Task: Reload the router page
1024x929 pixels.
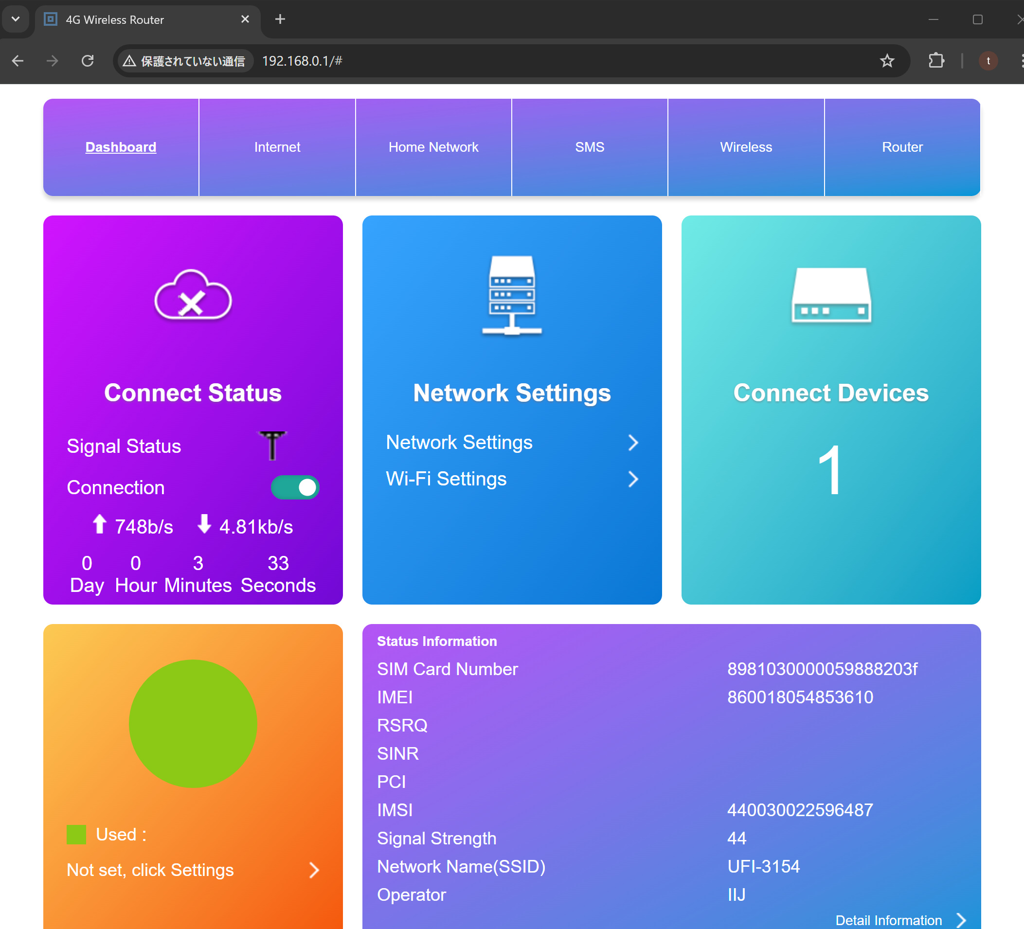Action: tap(88, 61)
